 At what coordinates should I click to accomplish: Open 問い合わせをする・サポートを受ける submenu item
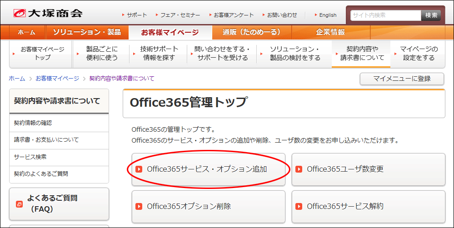click(222, 54)
